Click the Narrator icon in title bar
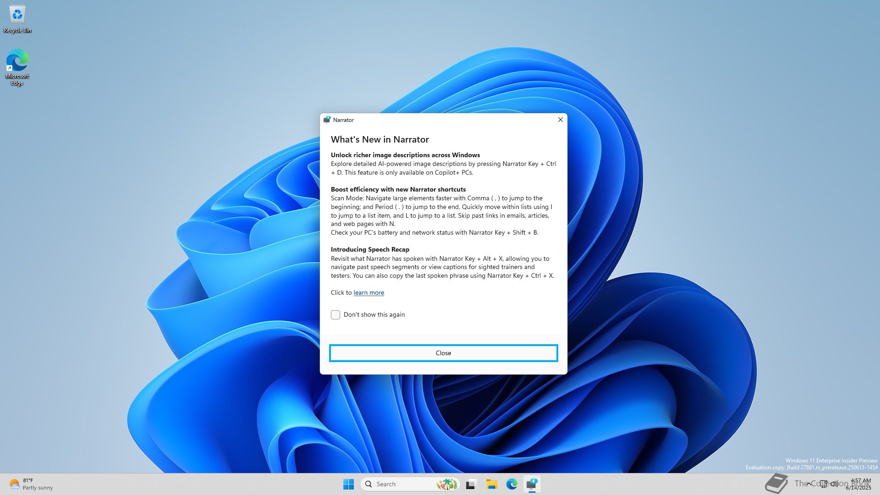 pyautogui.click(x=327, y=120)
